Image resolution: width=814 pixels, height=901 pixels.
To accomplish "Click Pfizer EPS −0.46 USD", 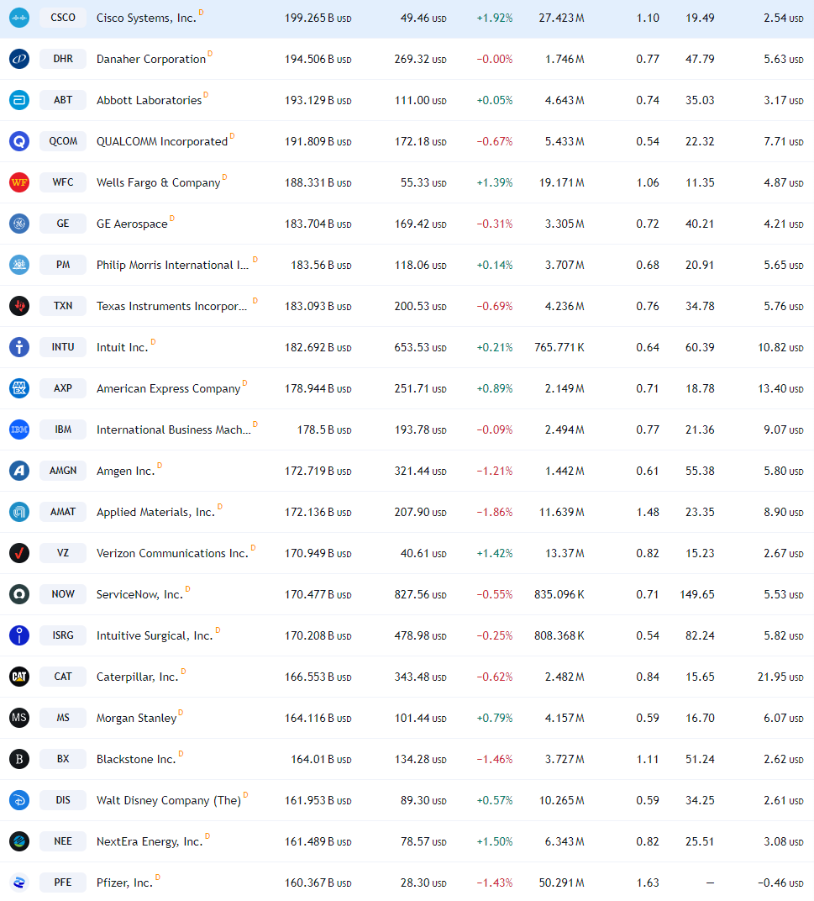I will (x=780, y=883).
